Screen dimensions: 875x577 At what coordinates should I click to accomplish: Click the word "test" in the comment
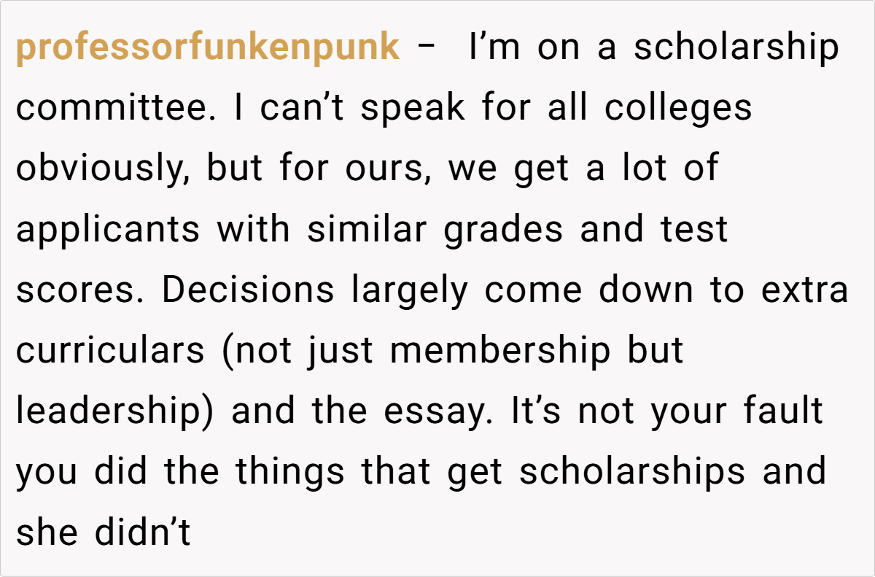(694, 230)
